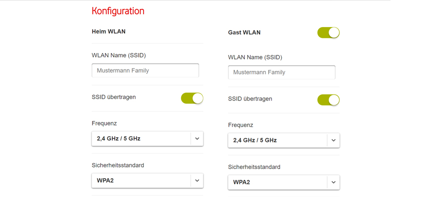Focus the Heim WLAN SSID name field
Screen dimensions: 435x197
click(x=145, y=70)
